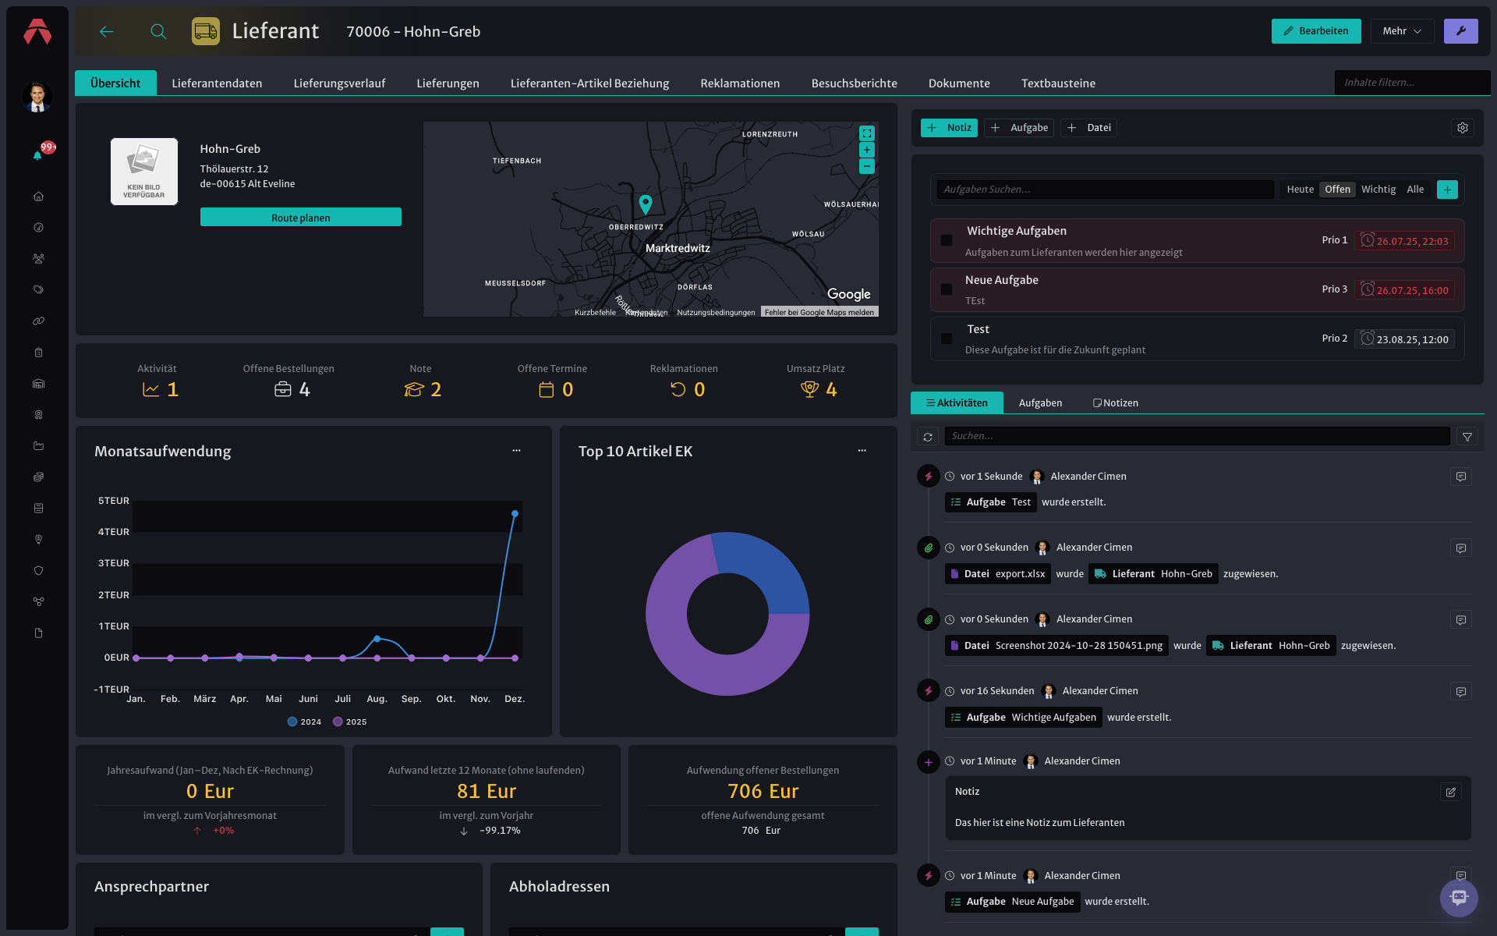Click the Bearbeiten button
1497x936 pixels.
click(x=1316, y=31)
